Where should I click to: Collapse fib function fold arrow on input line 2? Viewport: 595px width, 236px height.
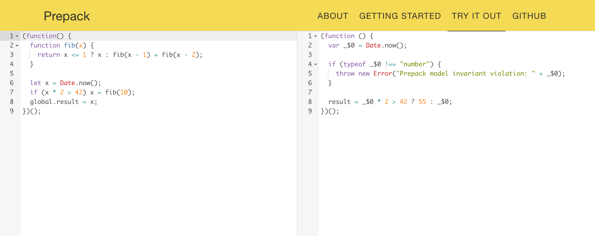[x=17, y=45]
